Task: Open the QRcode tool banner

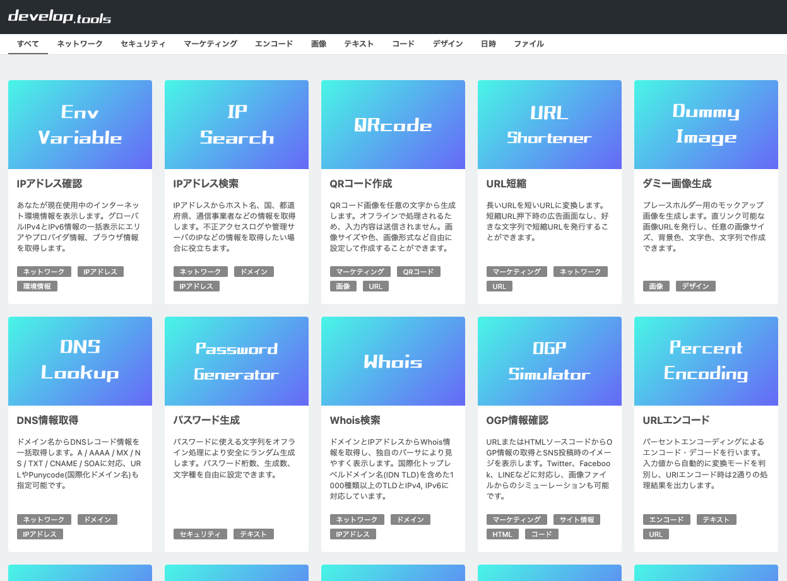Action: pyautogui.click(x=393, y=124)
